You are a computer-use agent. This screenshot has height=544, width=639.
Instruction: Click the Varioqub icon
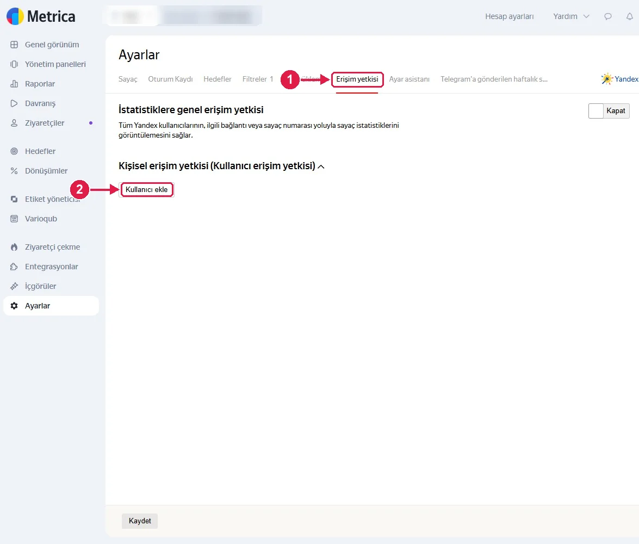[x=14, y=219]
